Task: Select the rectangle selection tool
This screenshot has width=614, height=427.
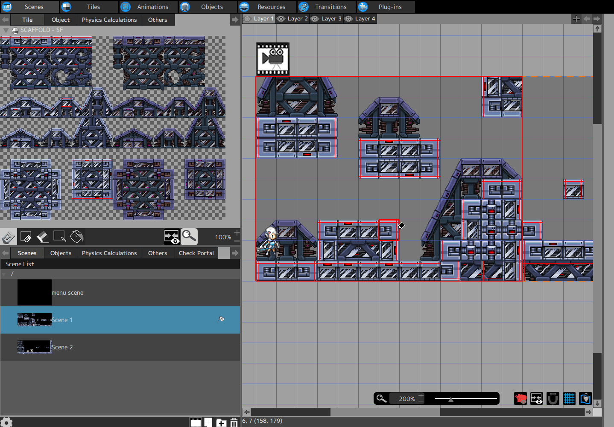Action: (x=59, y=237)
